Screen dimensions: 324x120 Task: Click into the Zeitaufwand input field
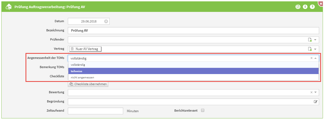click(96, 111)
